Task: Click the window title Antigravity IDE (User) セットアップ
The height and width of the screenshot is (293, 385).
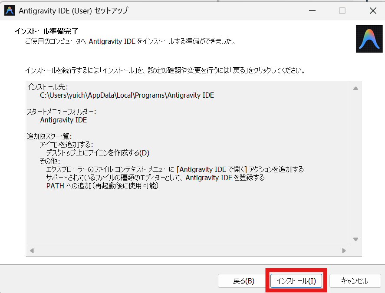Action: click(73, 10)
